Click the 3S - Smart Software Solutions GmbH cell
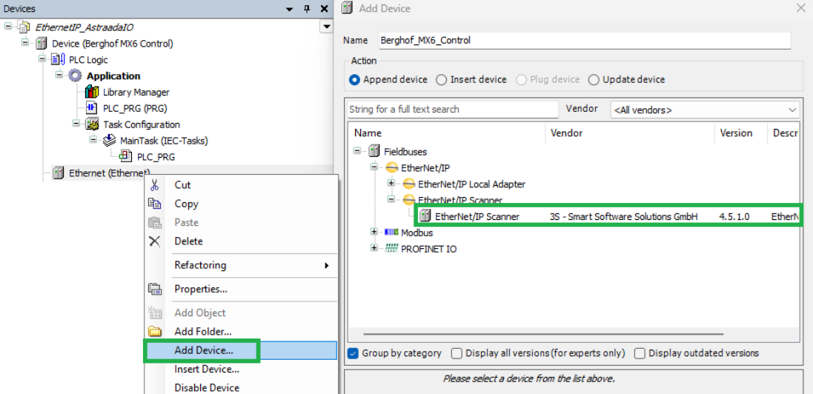 [624, 217]
